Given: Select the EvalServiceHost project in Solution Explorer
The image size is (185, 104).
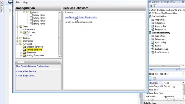Looking at the screenshot, I should (159, 16).
